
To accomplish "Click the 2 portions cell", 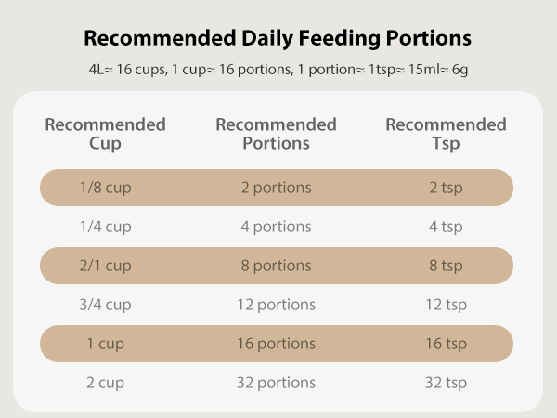I will pyautogui.click(x=276, y=188).
